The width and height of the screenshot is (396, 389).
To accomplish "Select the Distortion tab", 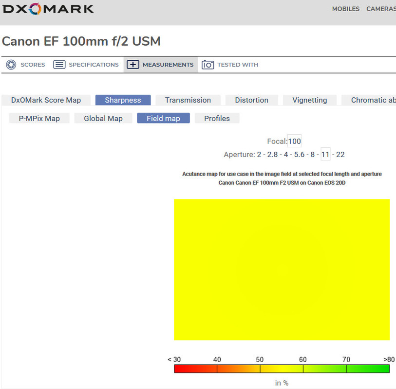I will tap(251, 100).
